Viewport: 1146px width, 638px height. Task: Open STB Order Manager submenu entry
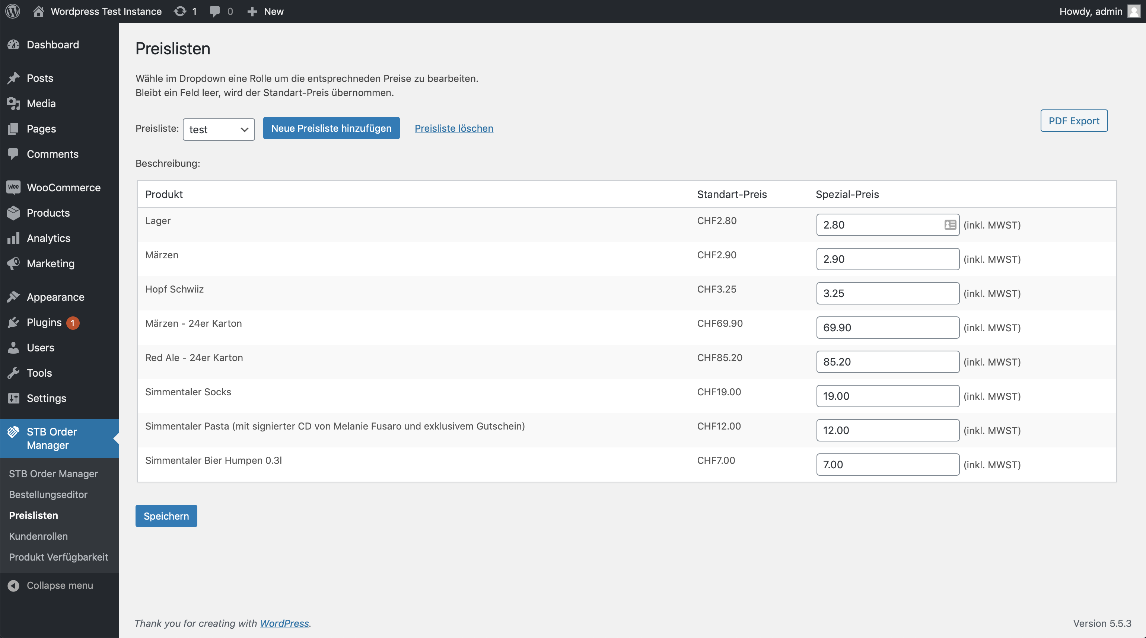coord(53,473)
